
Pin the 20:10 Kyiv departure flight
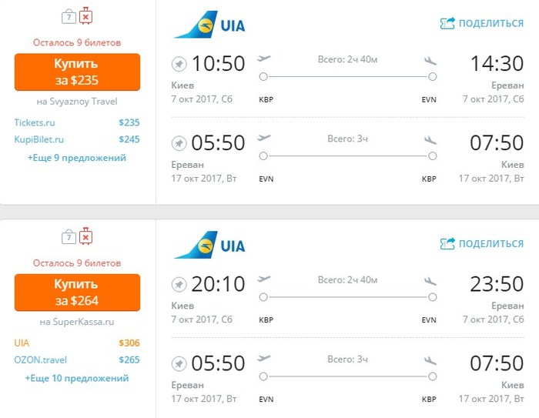coord(179,284)
